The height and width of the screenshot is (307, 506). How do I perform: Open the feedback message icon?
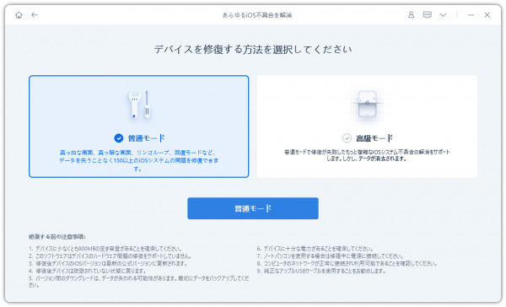point(428,15)
